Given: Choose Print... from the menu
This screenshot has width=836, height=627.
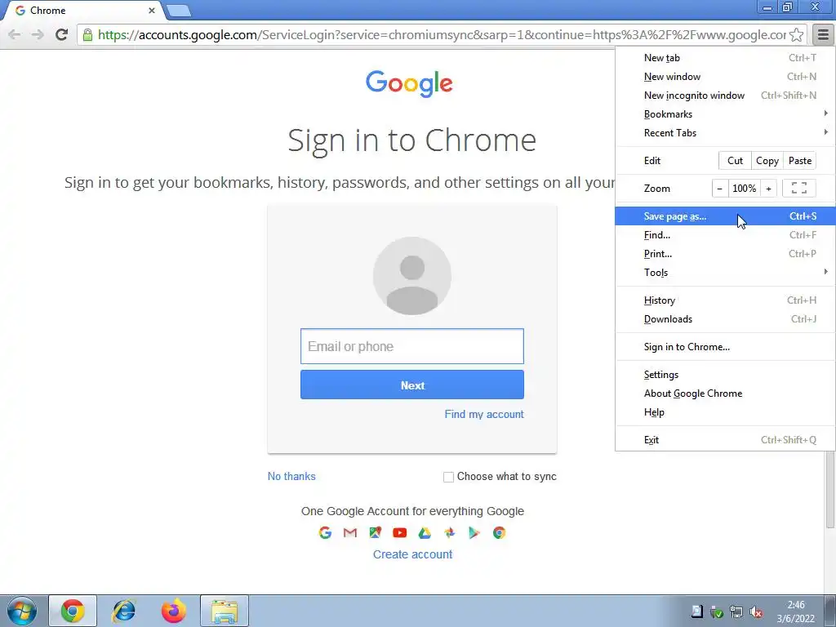Looking at the screenshot, I should click(725, 254).
